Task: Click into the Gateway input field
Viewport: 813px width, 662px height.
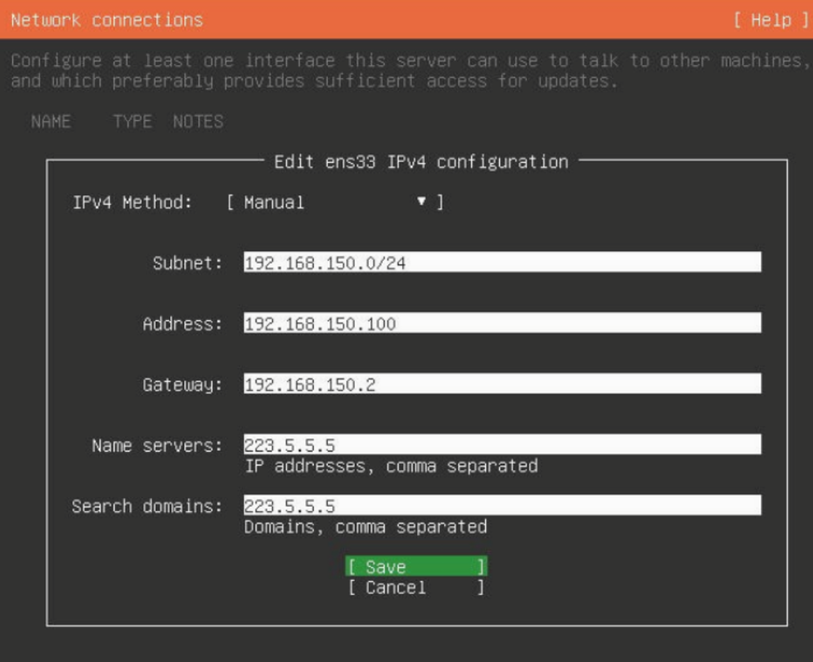Action: tap(502, 384)
